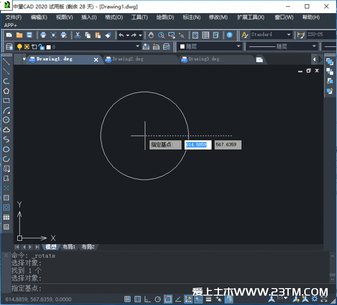Open the Standard text style dropdown
The image size is (337, 305).
[x=271, y=35]
